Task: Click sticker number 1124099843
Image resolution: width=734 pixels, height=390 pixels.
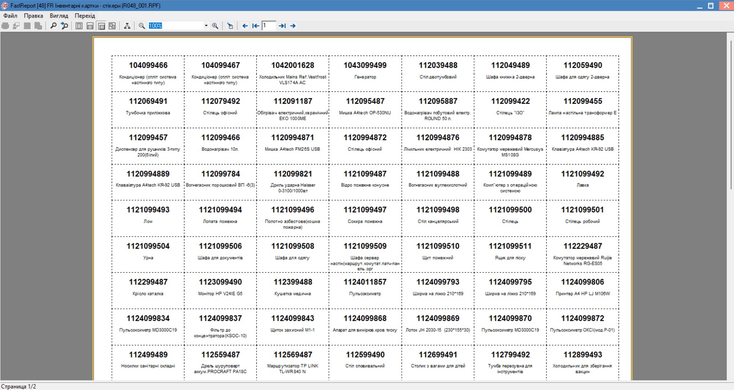Action: pos(293,319)
